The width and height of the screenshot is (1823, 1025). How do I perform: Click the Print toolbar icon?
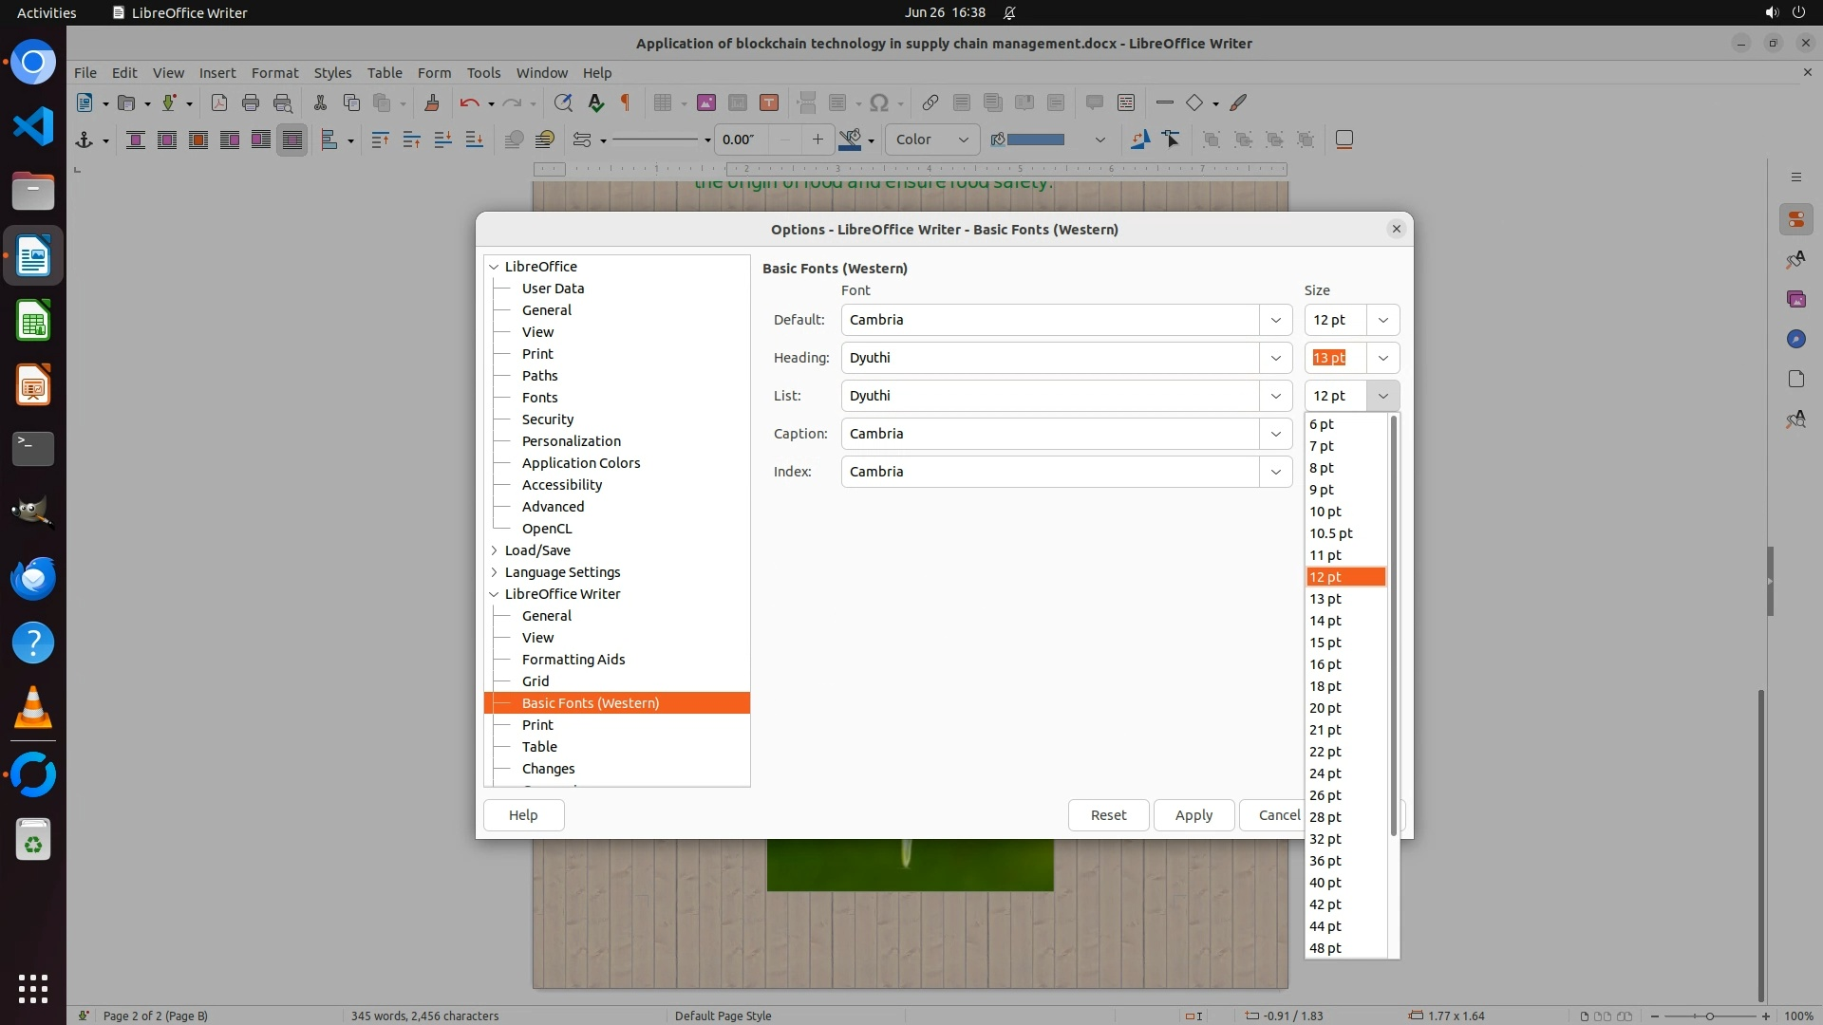[251, 102]
